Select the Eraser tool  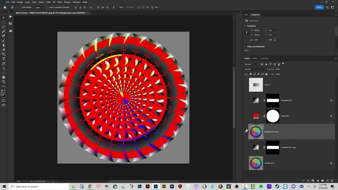(x=3, y=50)
